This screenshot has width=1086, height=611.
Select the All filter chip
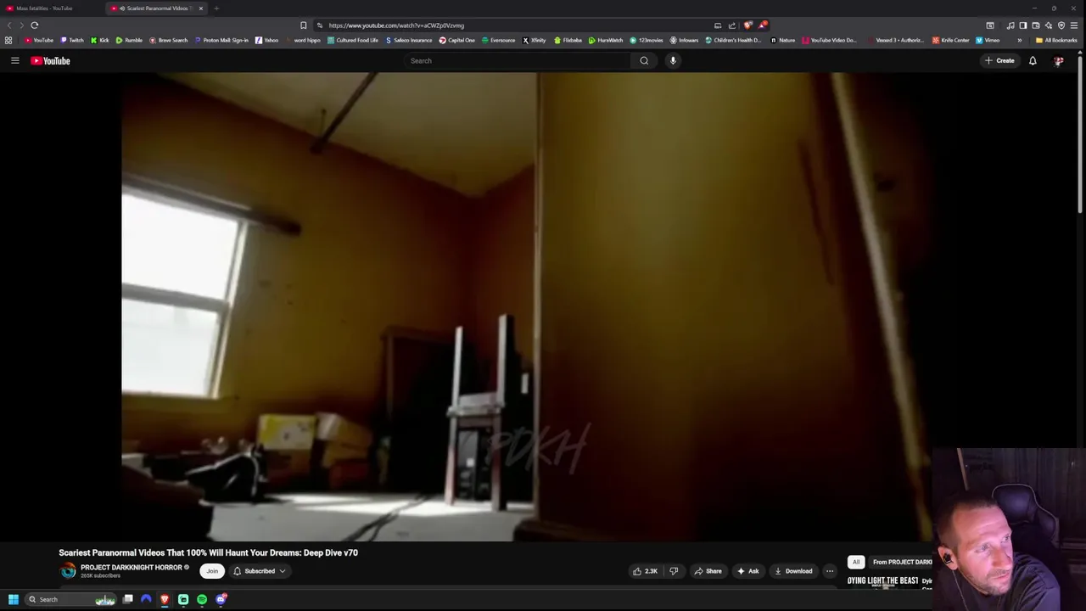856,562
